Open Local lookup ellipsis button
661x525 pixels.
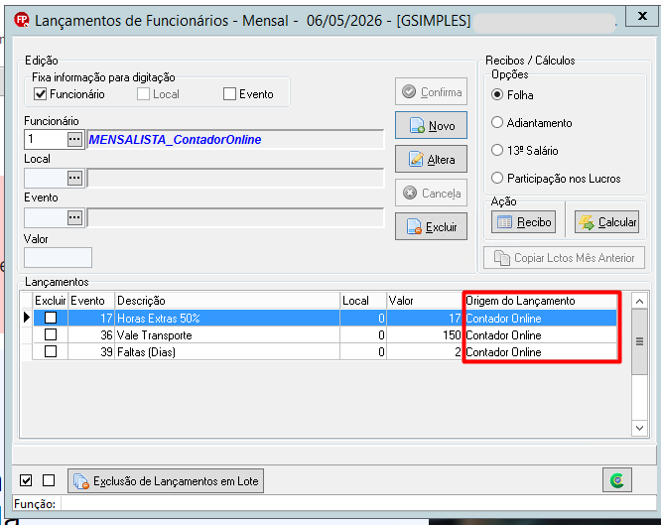[x=74, y=178]
